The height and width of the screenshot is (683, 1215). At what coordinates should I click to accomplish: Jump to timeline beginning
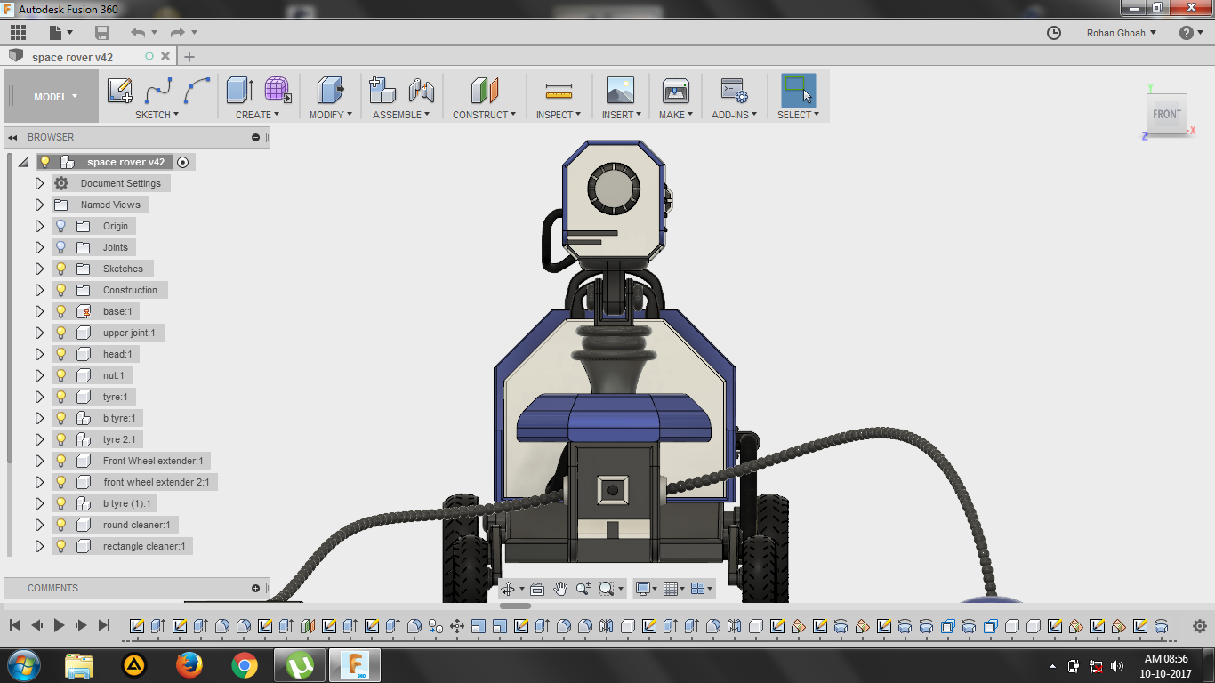coord(15,626)
